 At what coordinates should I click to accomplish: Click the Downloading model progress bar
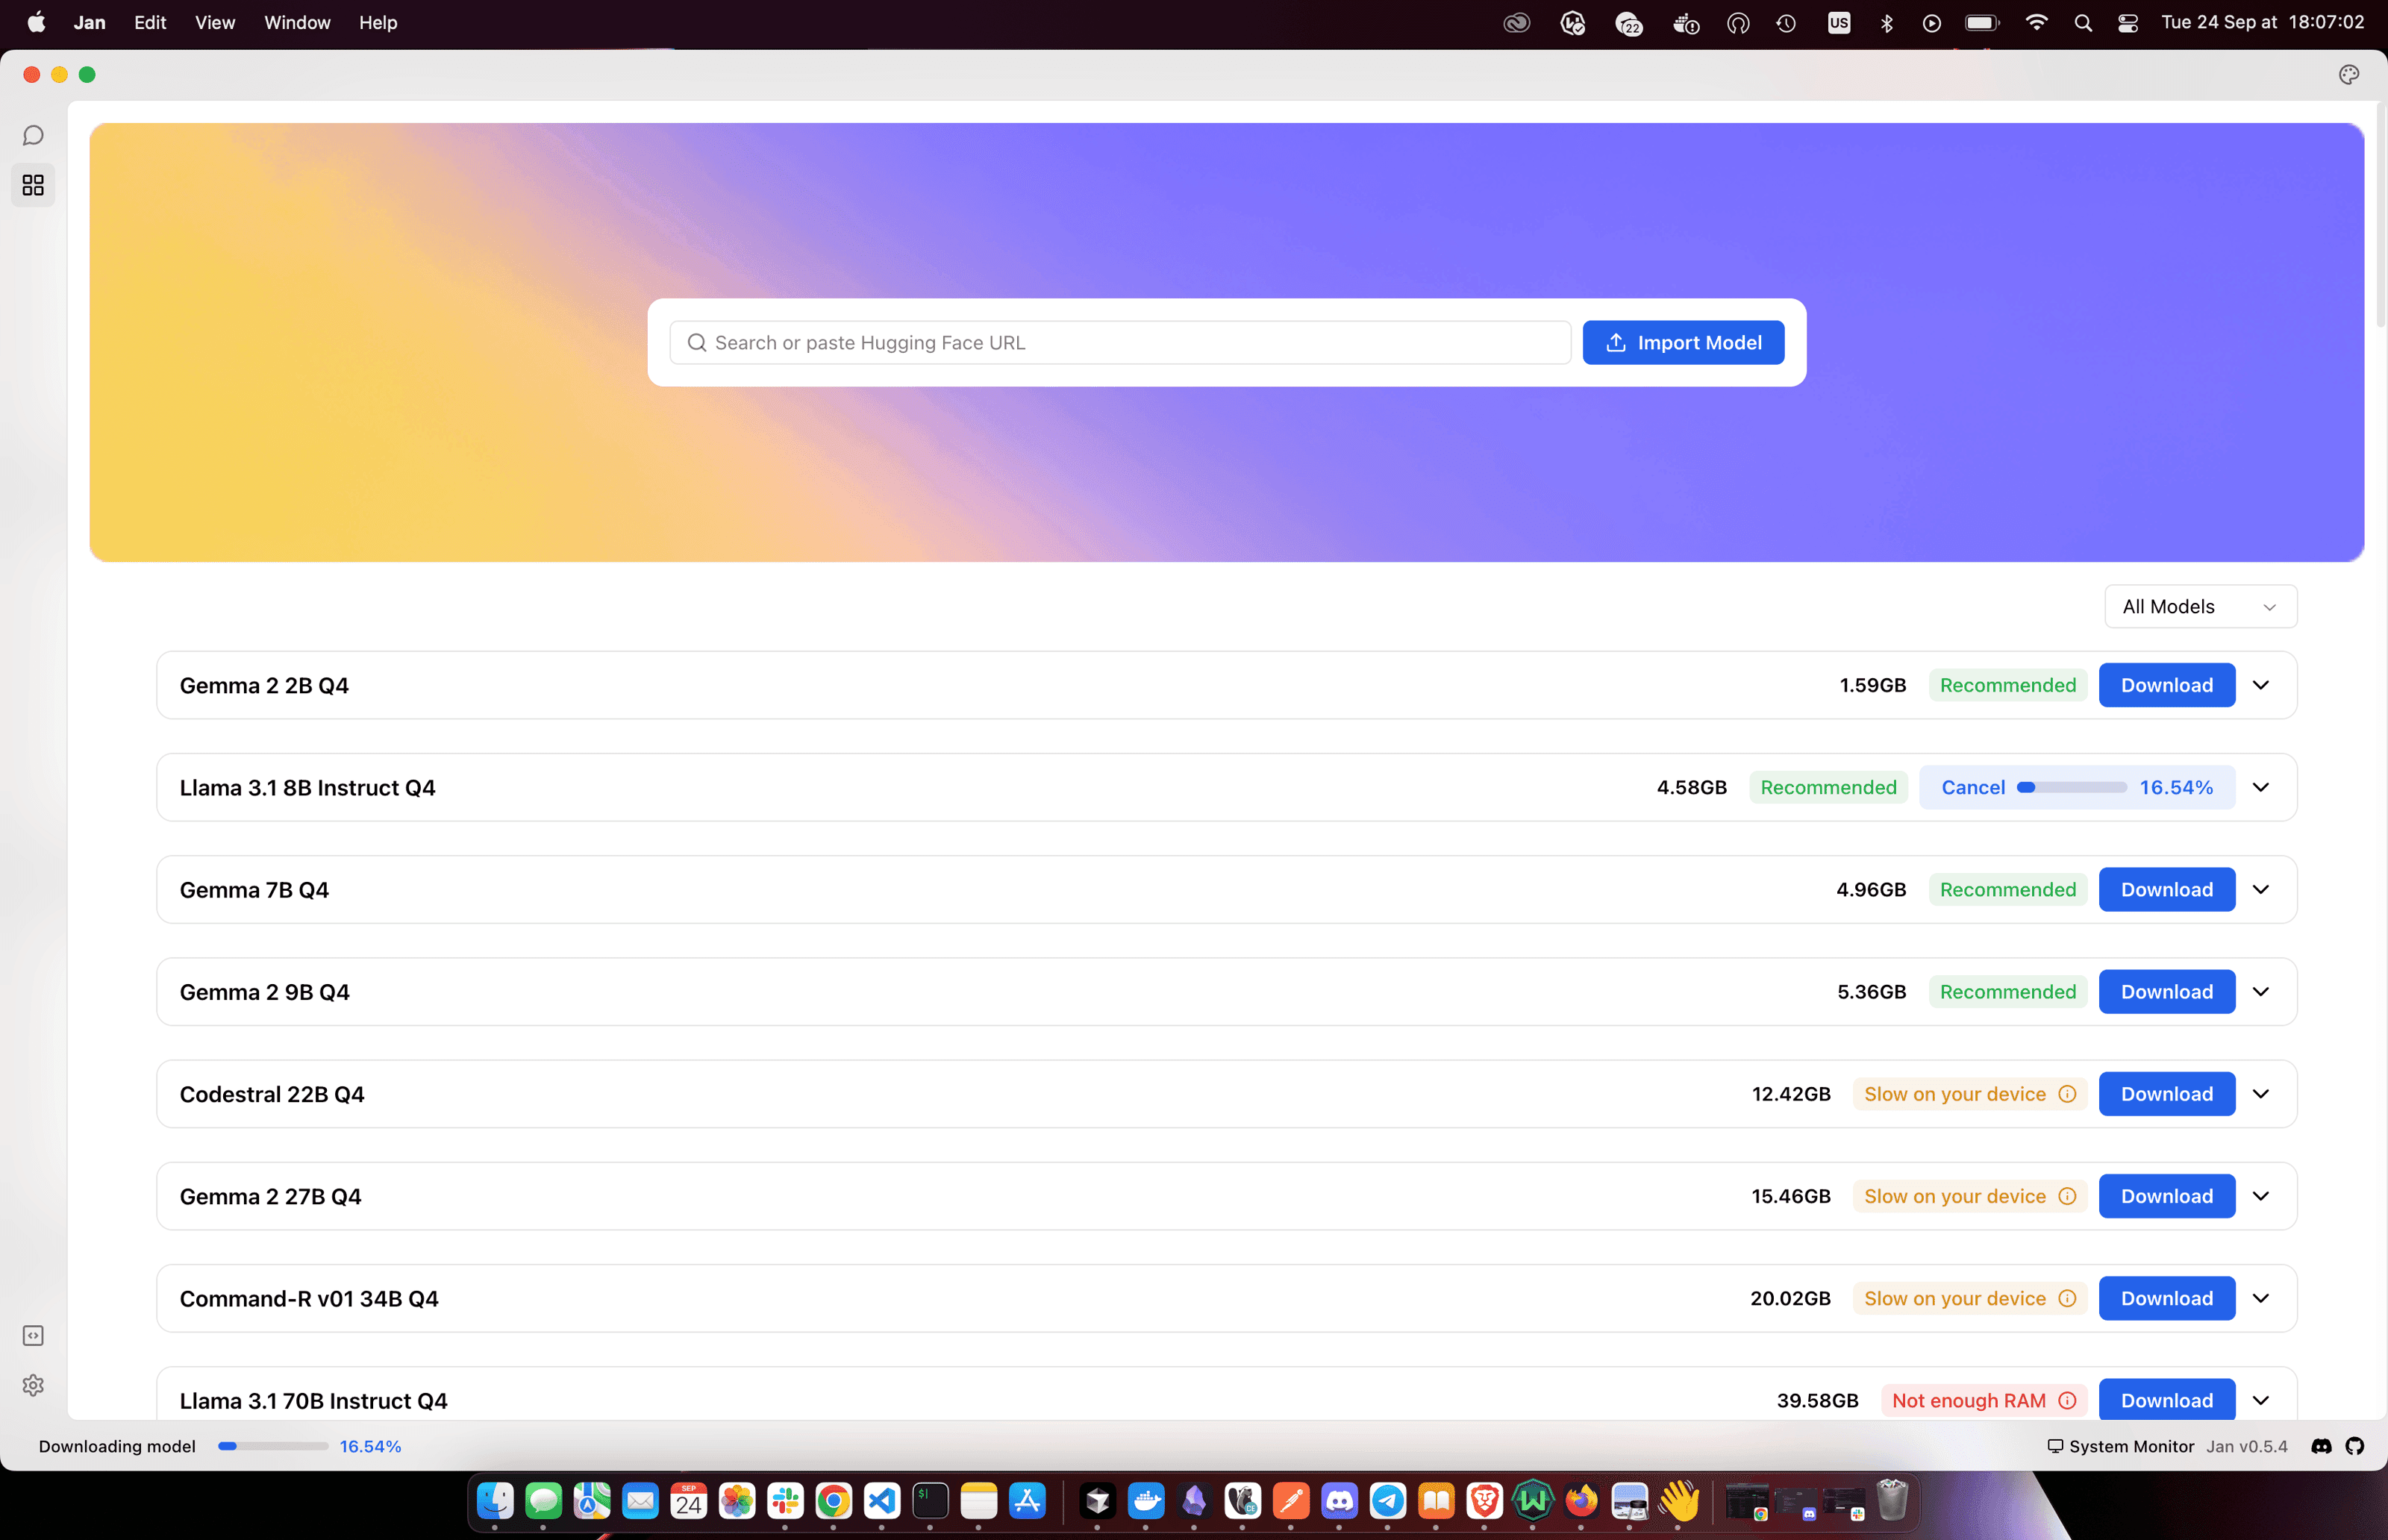[273, 1446]
